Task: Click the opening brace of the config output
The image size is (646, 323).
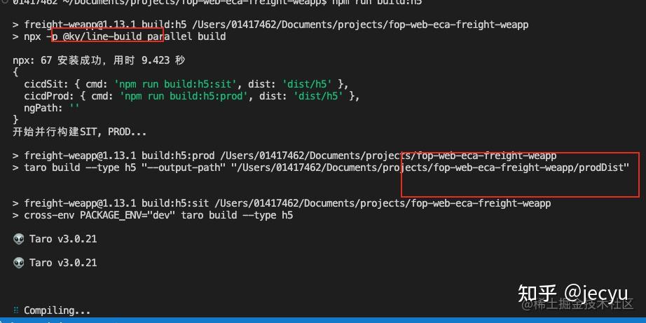Action: [15, 72]
